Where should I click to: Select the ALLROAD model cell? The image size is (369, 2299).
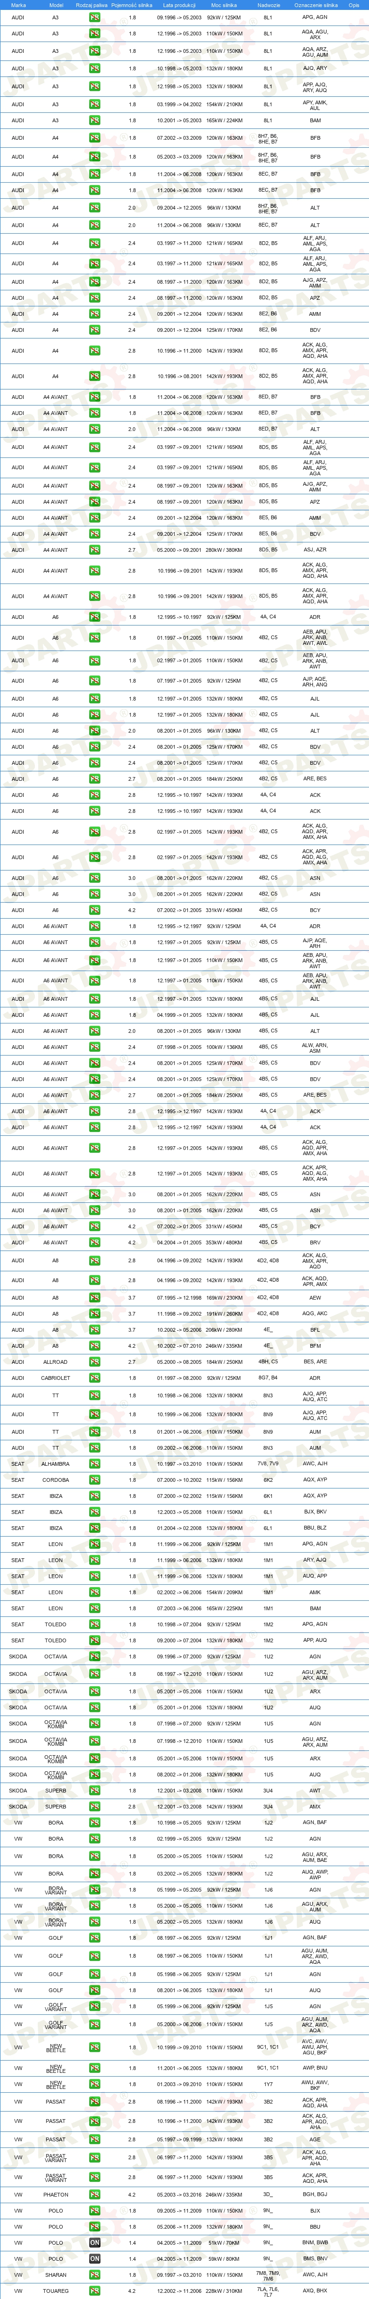click(x=55, y=1362)
